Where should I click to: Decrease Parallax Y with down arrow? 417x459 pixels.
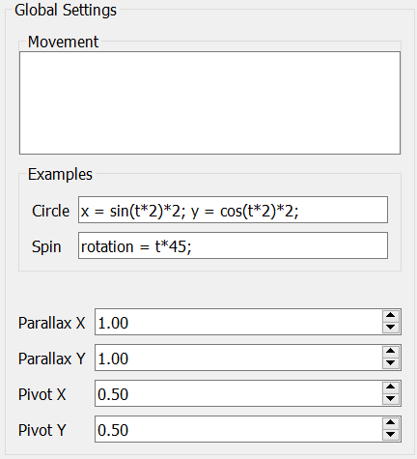pos(391,363)
